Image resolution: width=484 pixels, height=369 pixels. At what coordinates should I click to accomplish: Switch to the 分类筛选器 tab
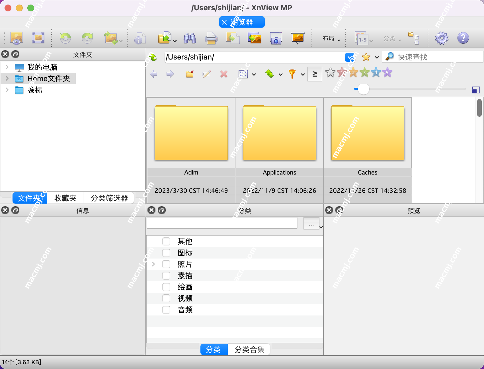point(109,198)
